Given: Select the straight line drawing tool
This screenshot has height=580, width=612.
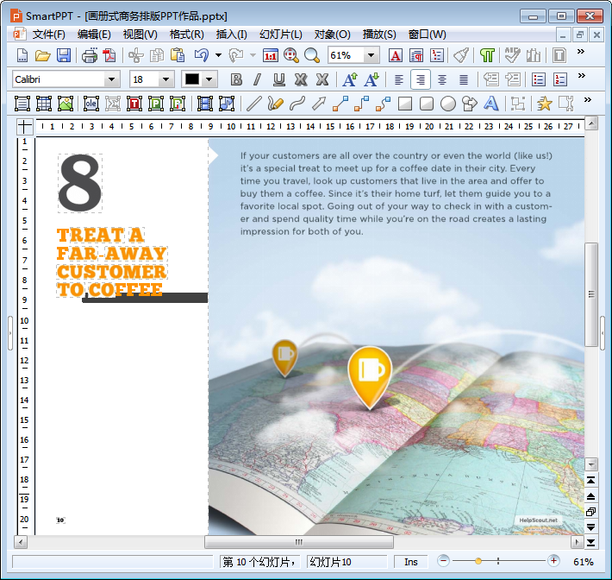Looking at the screenshot, I should tap(253, 104).
